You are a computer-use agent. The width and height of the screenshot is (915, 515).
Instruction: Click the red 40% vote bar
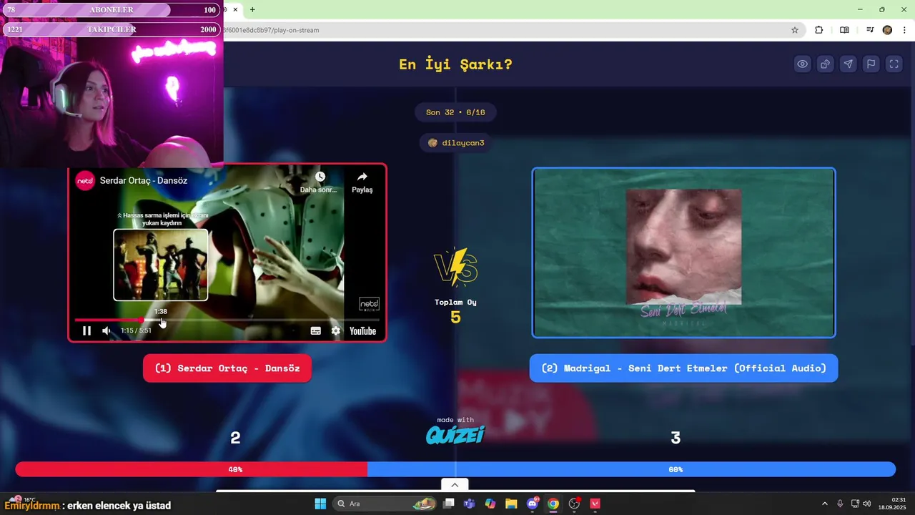tap(192, 469)
